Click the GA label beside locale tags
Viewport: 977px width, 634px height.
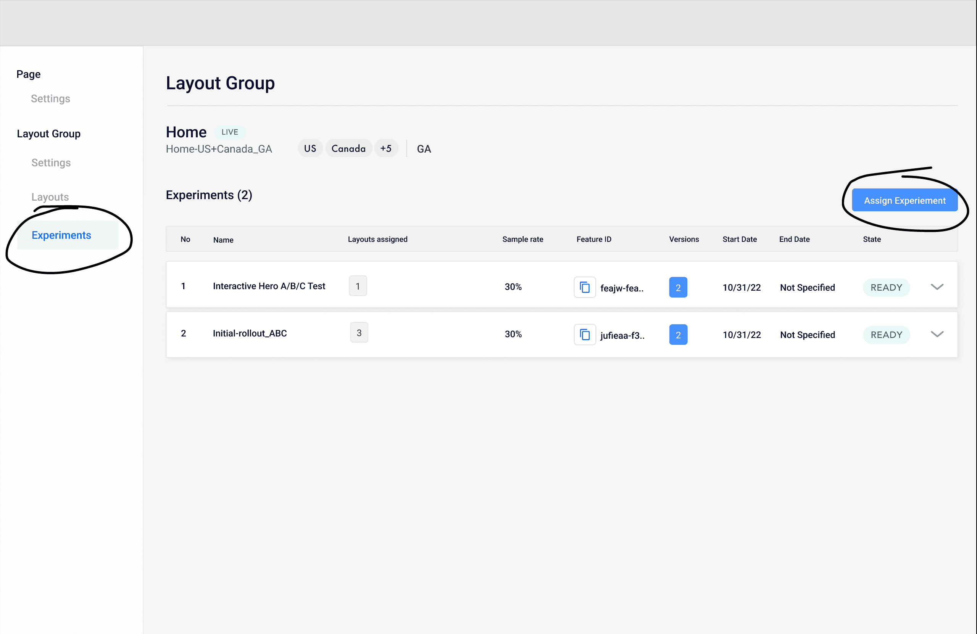(x=424, y=148)
